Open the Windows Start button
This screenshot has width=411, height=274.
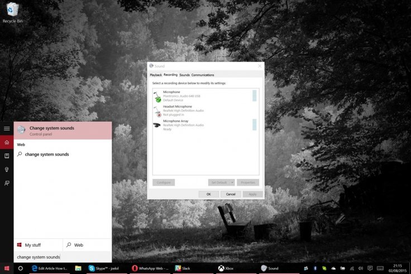[7, 268]
